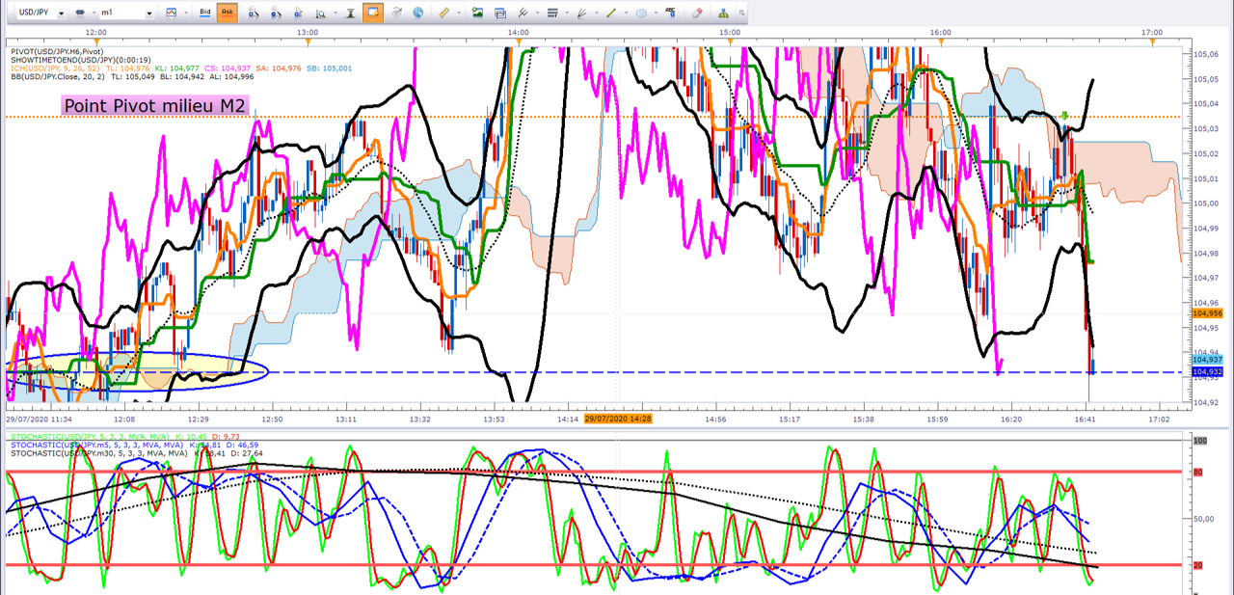Click the 12:50 label on bottom time axis
Viewport: 1234px width, 595px height.
(273, 419)
